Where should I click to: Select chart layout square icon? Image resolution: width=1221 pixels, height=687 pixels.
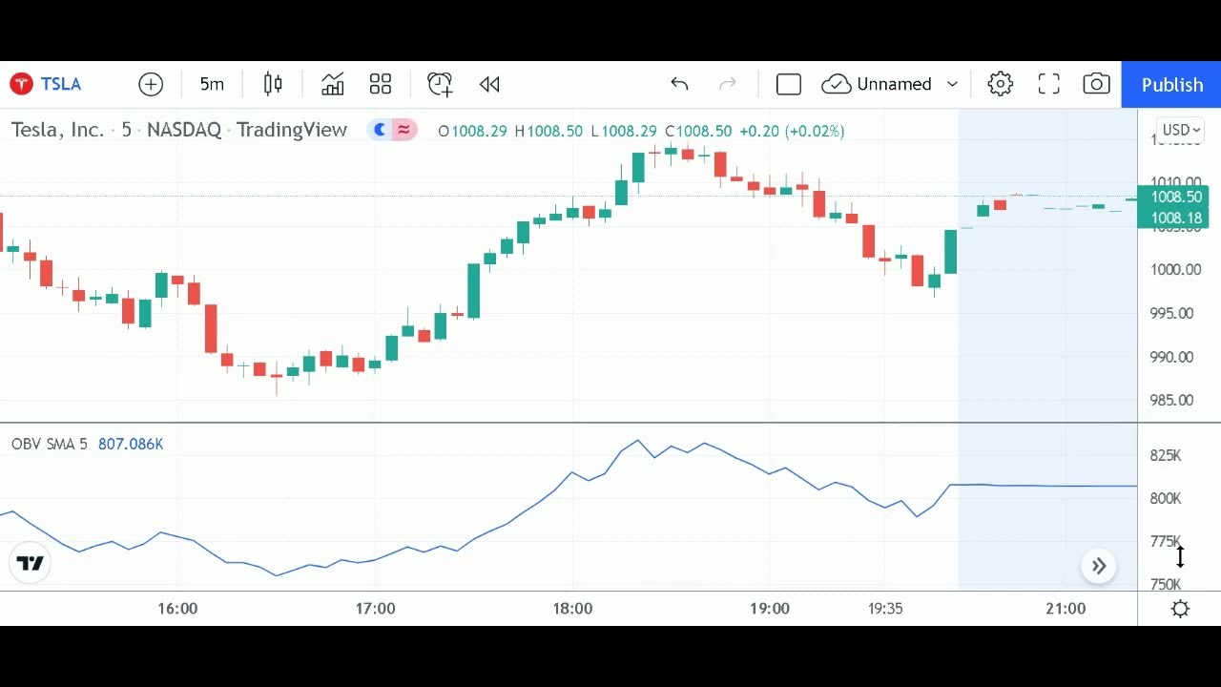click(x=789, y=84)
